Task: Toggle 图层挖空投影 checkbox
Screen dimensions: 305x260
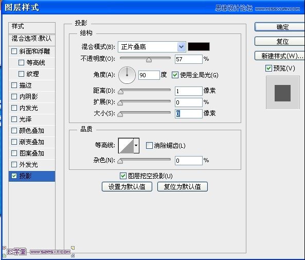Action: point(123,176)
